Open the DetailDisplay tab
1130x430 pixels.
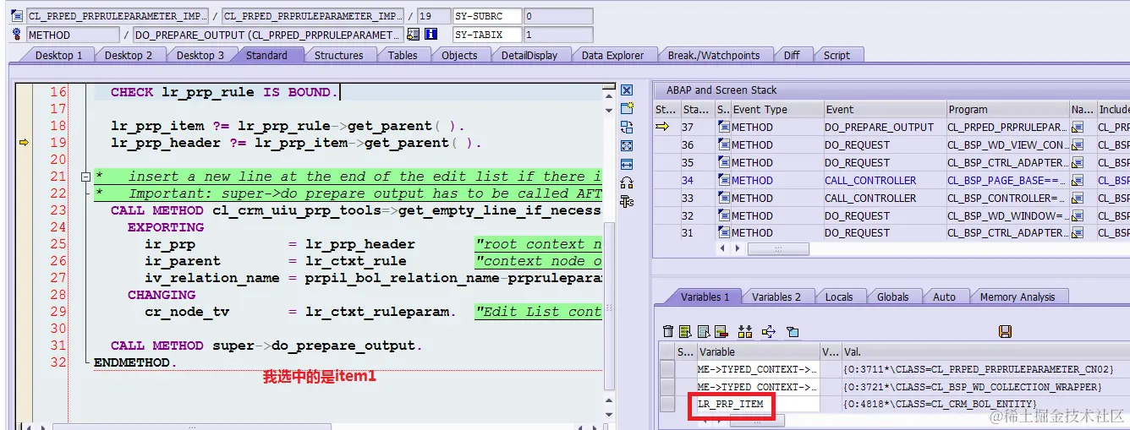pyautogui.click(x=529, y=56)
